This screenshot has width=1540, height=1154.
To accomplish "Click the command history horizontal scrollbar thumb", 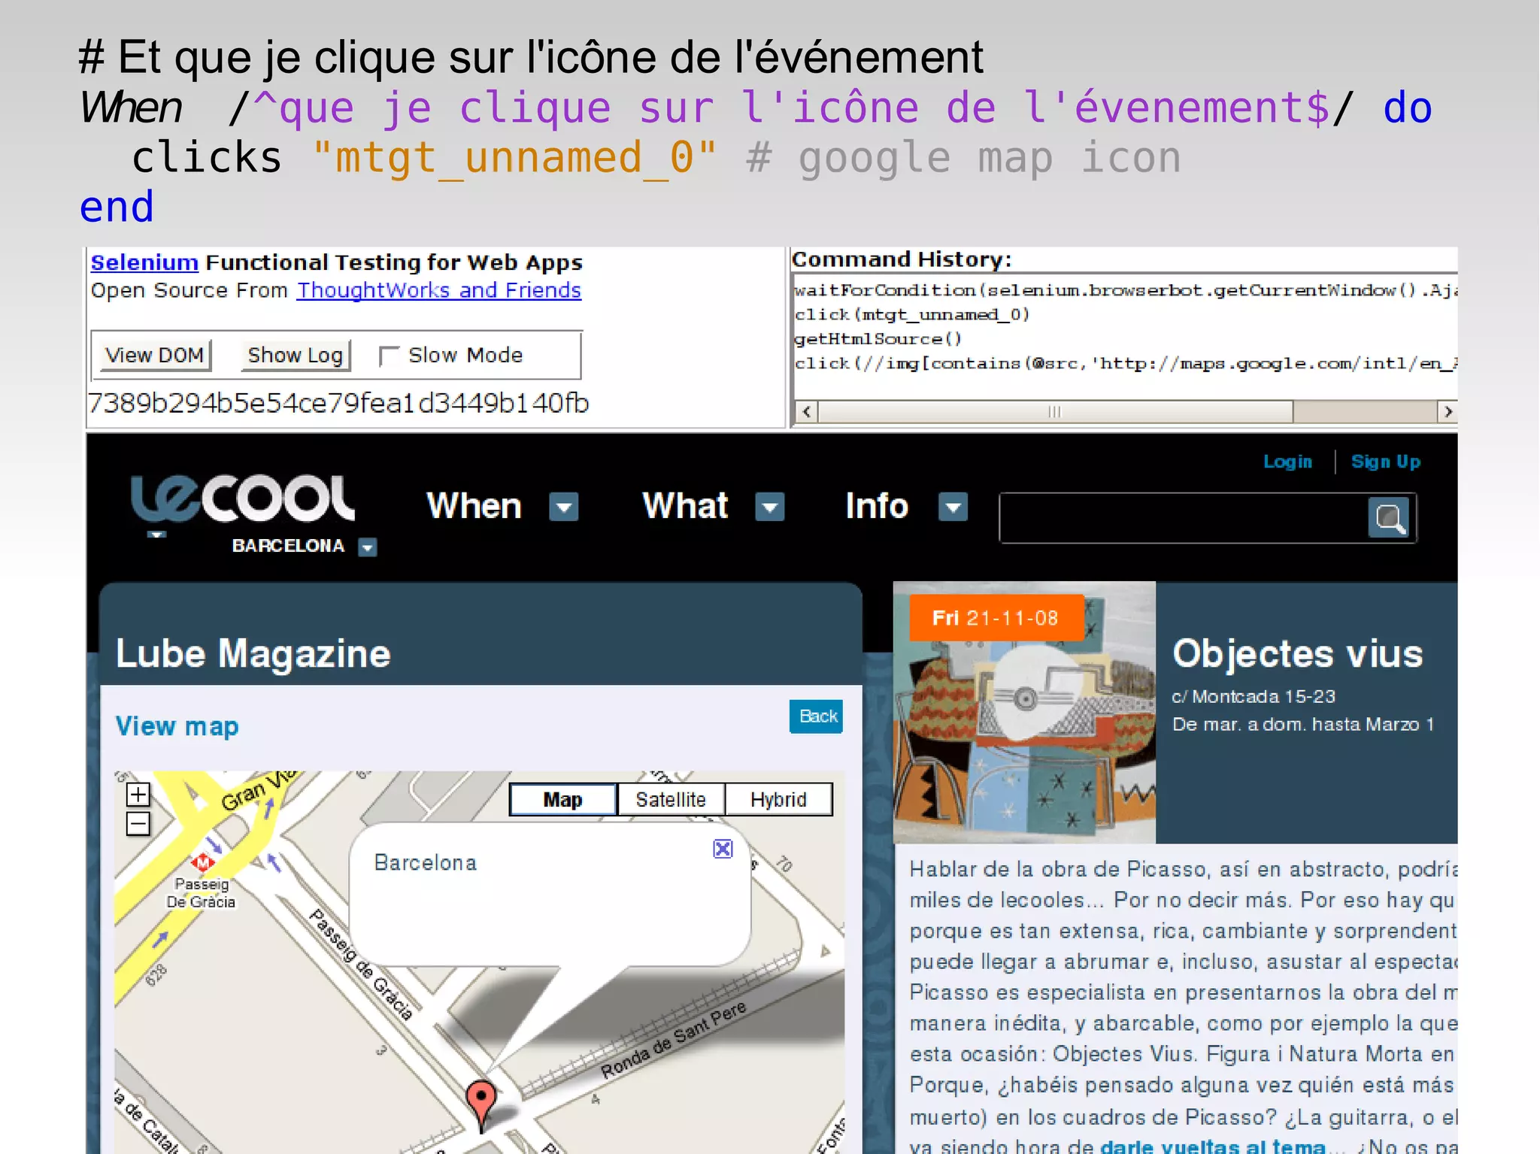I will click(1056, 412).
